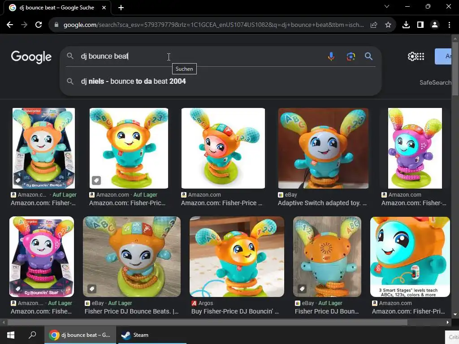Click the blue search magnifier button
The width and height of the screenshot is (459, 344).
(x=368, y=56)
